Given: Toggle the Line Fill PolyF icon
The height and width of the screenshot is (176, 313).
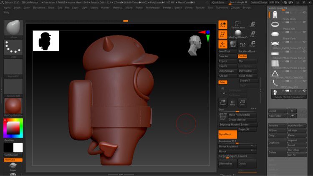Looking at the screenshot, I should (x=223, y=116).
